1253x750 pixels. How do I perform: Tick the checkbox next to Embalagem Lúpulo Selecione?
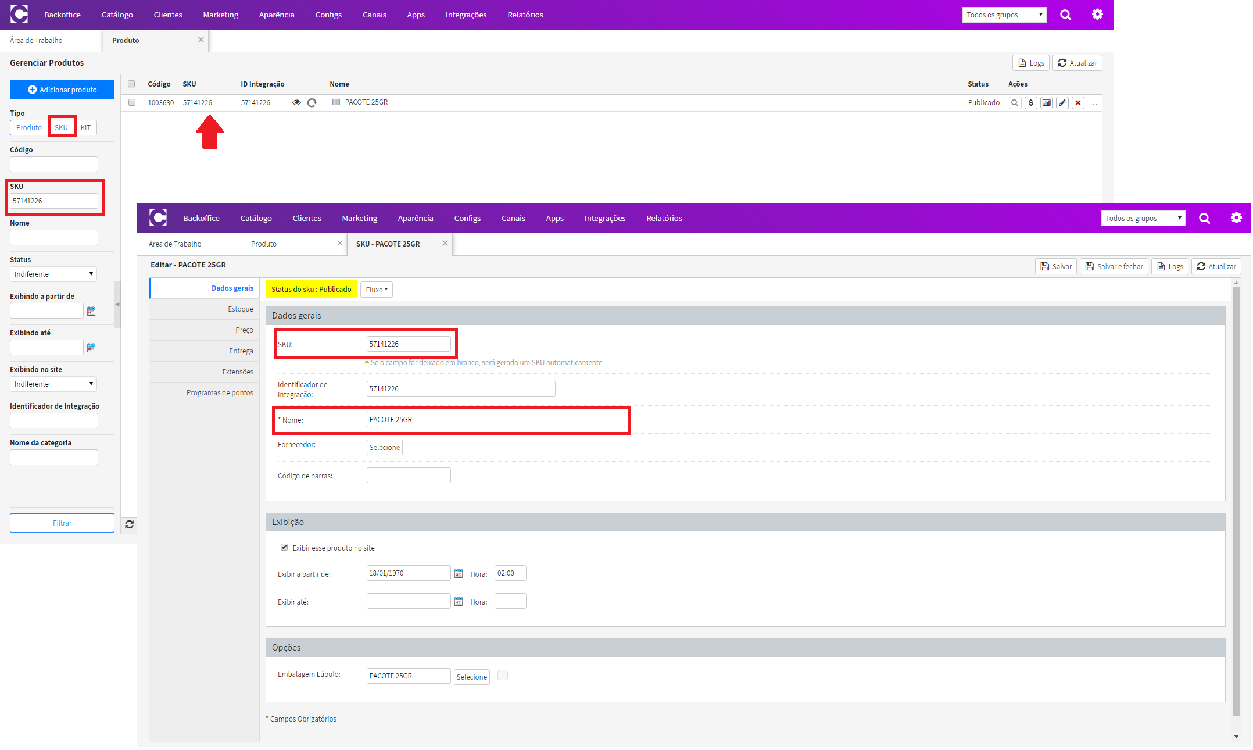point(503,675)
